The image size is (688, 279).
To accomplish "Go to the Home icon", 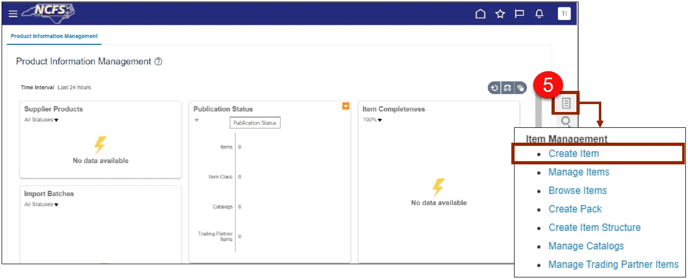I will click(x=480, y=14).
